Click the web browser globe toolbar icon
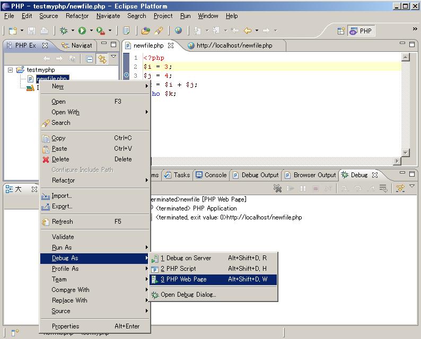Image resolution: width=421 pixels, height=339 pixels. (x=178, y=31)
